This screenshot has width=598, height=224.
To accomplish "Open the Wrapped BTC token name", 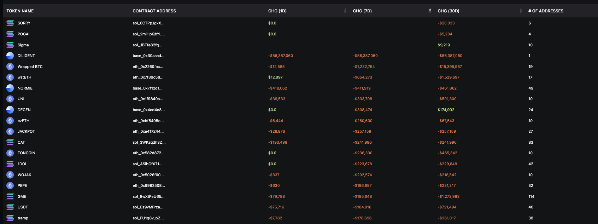I will [30, 67].
